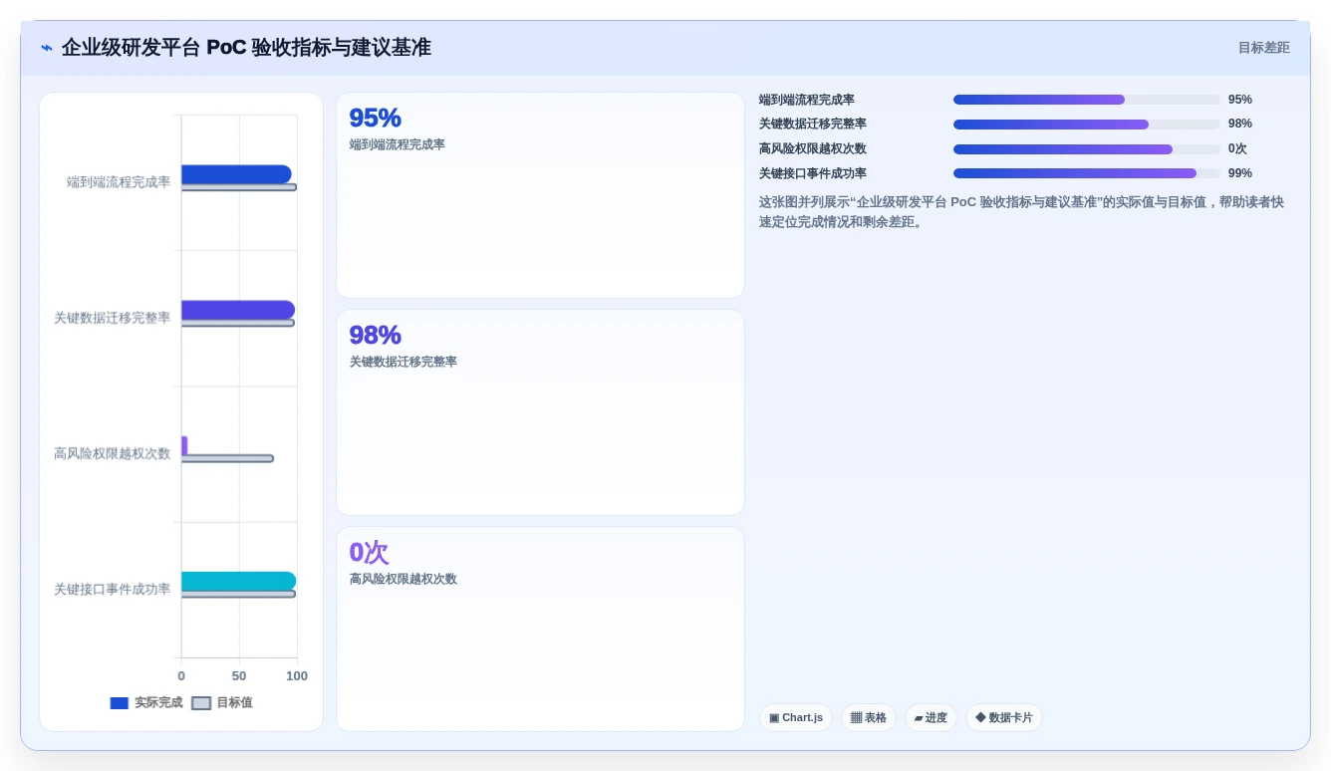Select the 0次 data card
The image size is (1331, 771).
(540, 629)
